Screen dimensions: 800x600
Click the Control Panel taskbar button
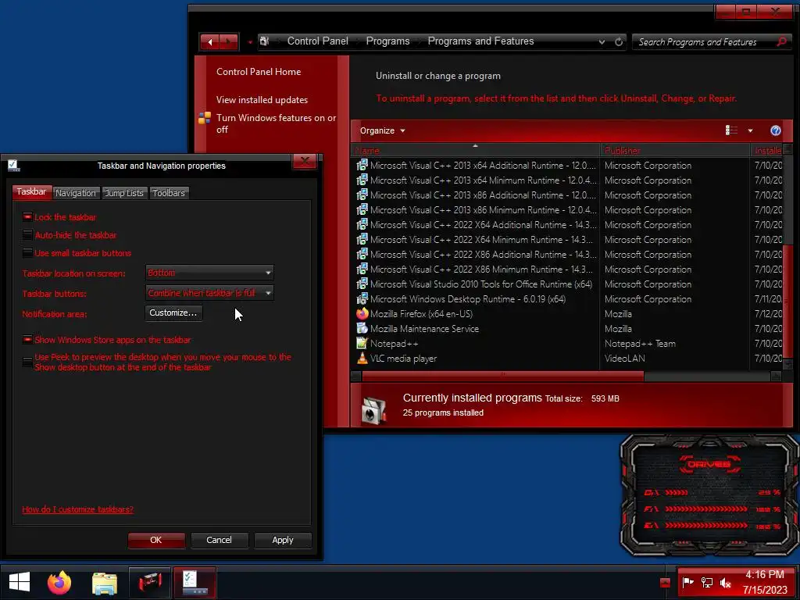click(x=149, y=582)
